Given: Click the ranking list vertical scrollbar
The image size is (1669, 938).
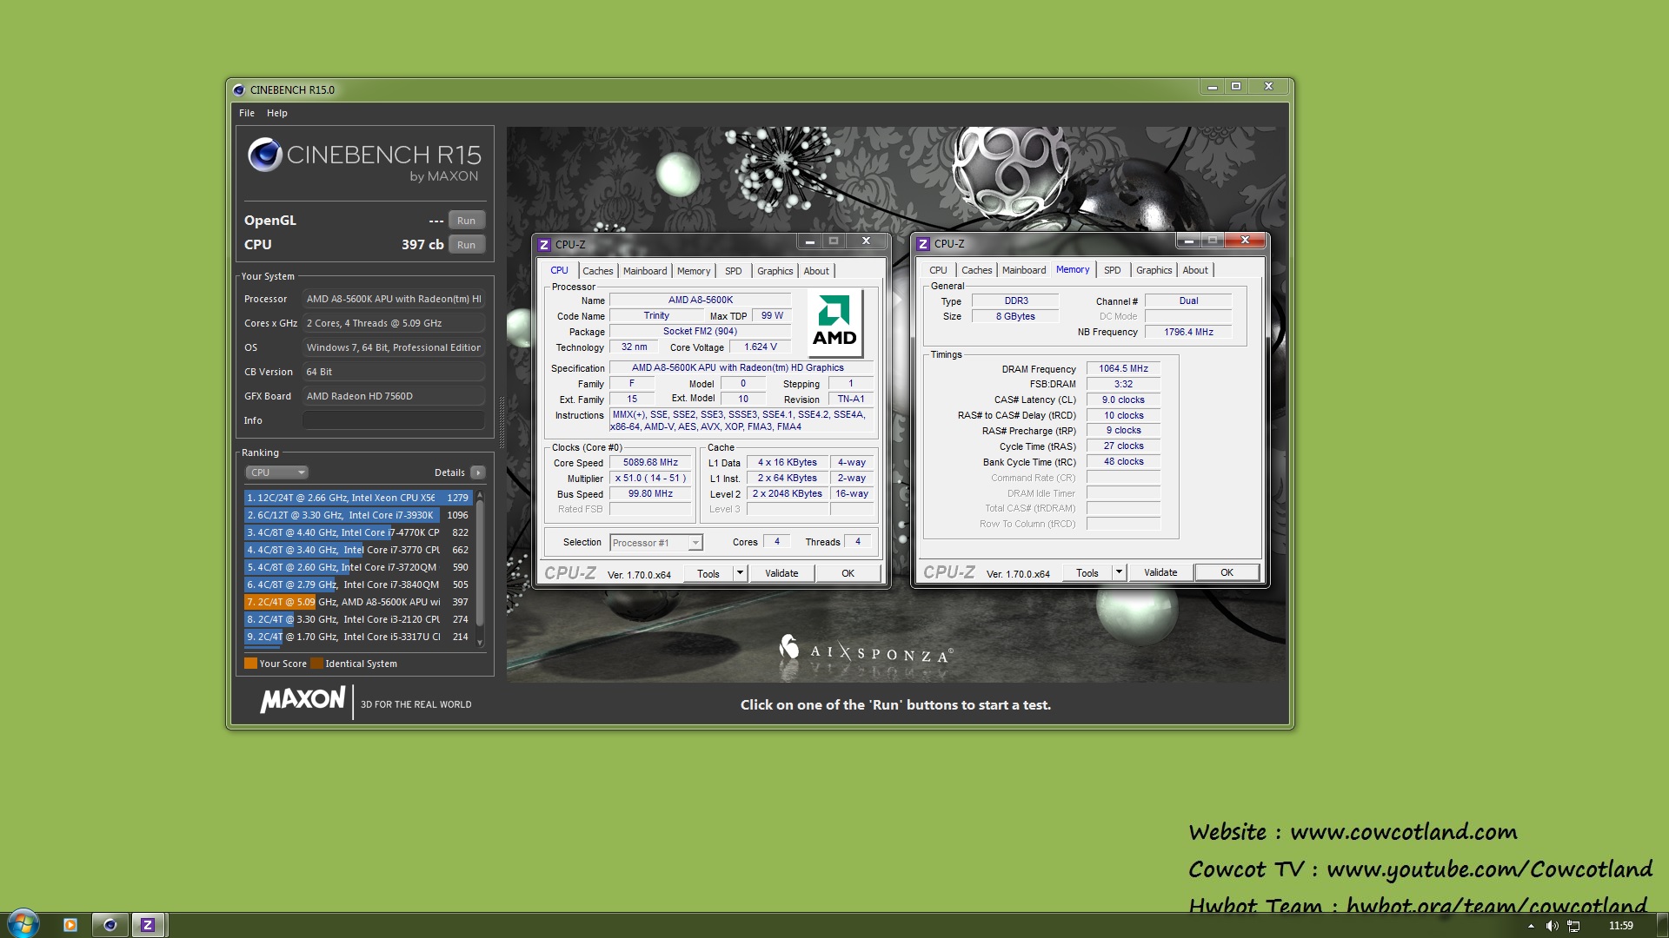Looking at the screenshot, I should pyautogui.click(x=480, y=568).
